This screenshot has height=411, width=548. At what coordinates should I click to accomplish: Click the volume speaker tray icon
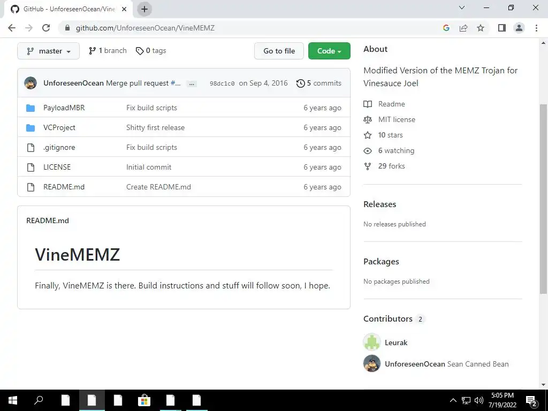click(x=479, y=400)
